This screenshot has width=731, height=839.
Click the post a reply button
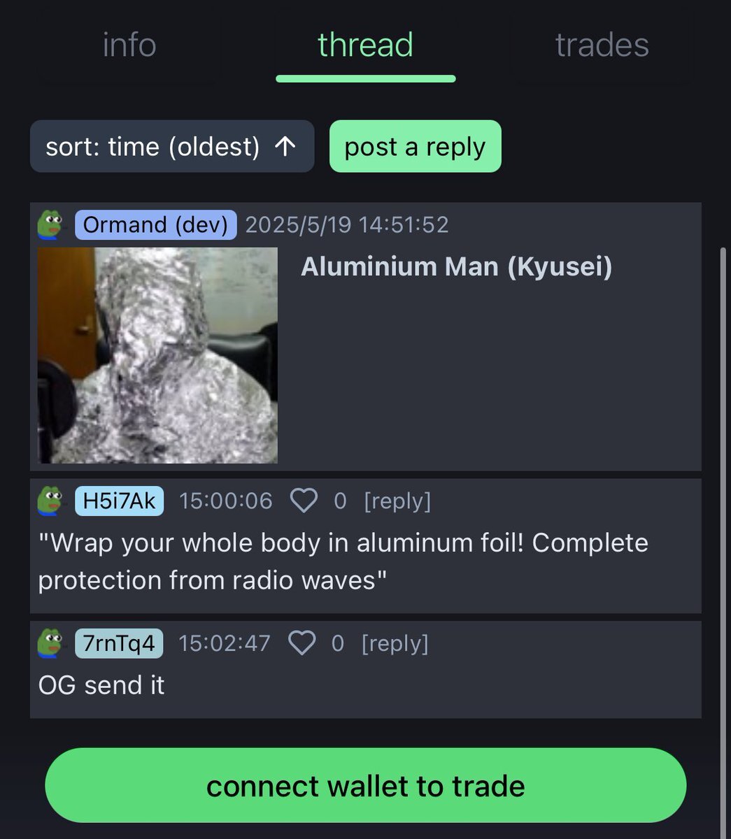coord(416,146)
